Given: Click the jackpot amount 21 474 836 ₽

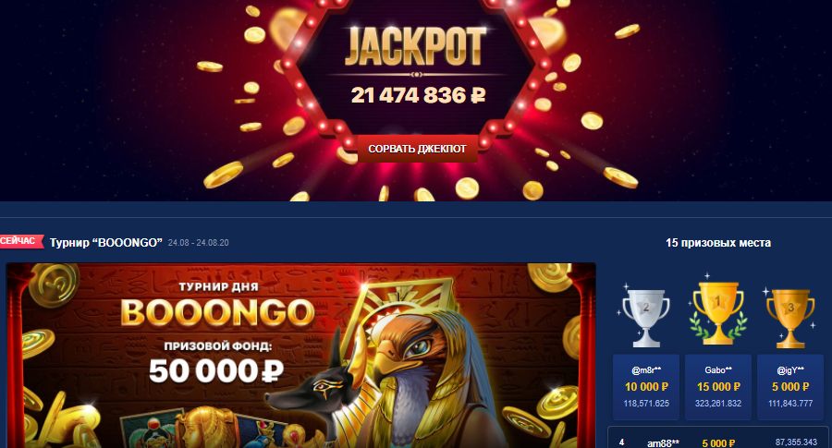Looking at the screenshot, I should 418,95.
